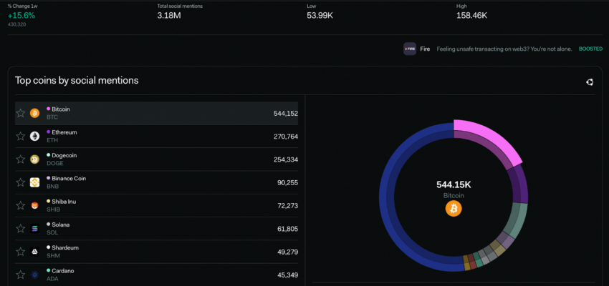Click the pink dot beside Bitcoin
Viewport: 609px width, 286px height.
coord(49,109)
